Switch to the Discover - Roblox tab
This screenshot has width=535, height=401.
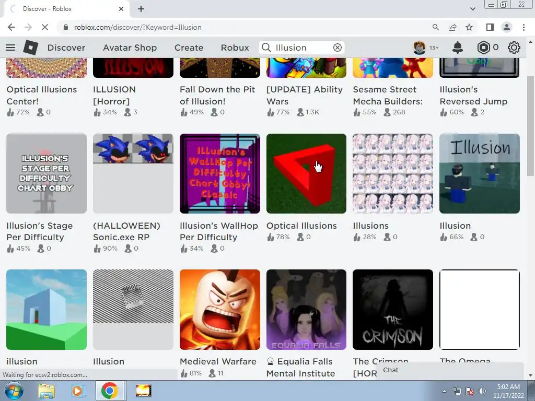(66, 9)
